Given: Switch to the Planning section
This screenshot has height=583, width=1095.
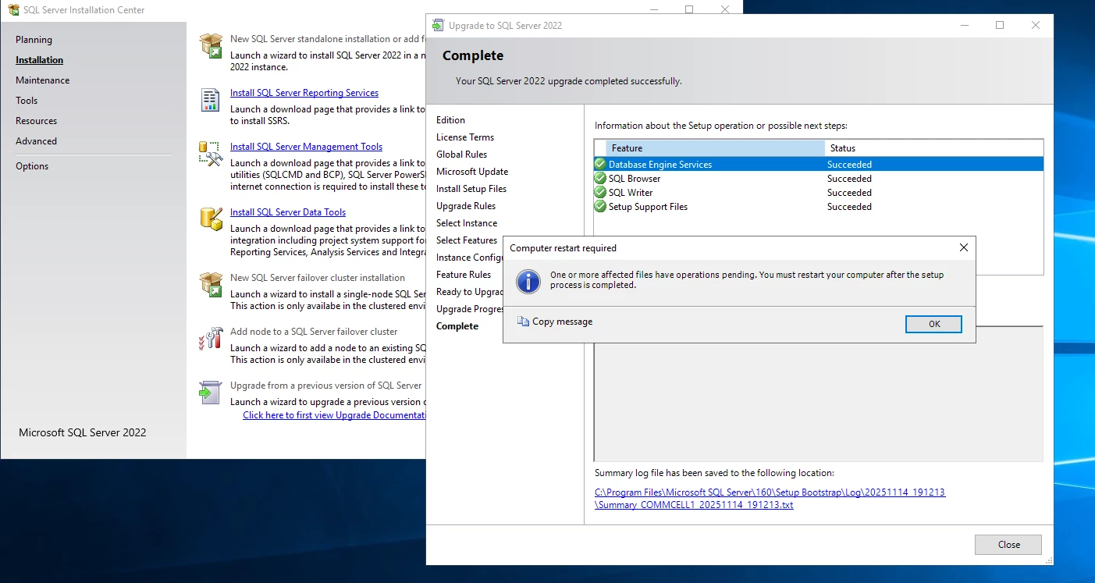Looking at the screenshot, I should coord(34,40).
